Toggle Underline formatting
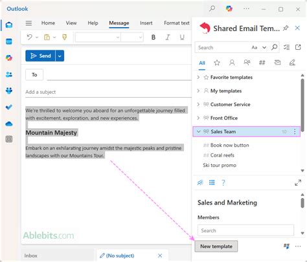The height and width of the screenshot is (262, 307). (182, 38)
